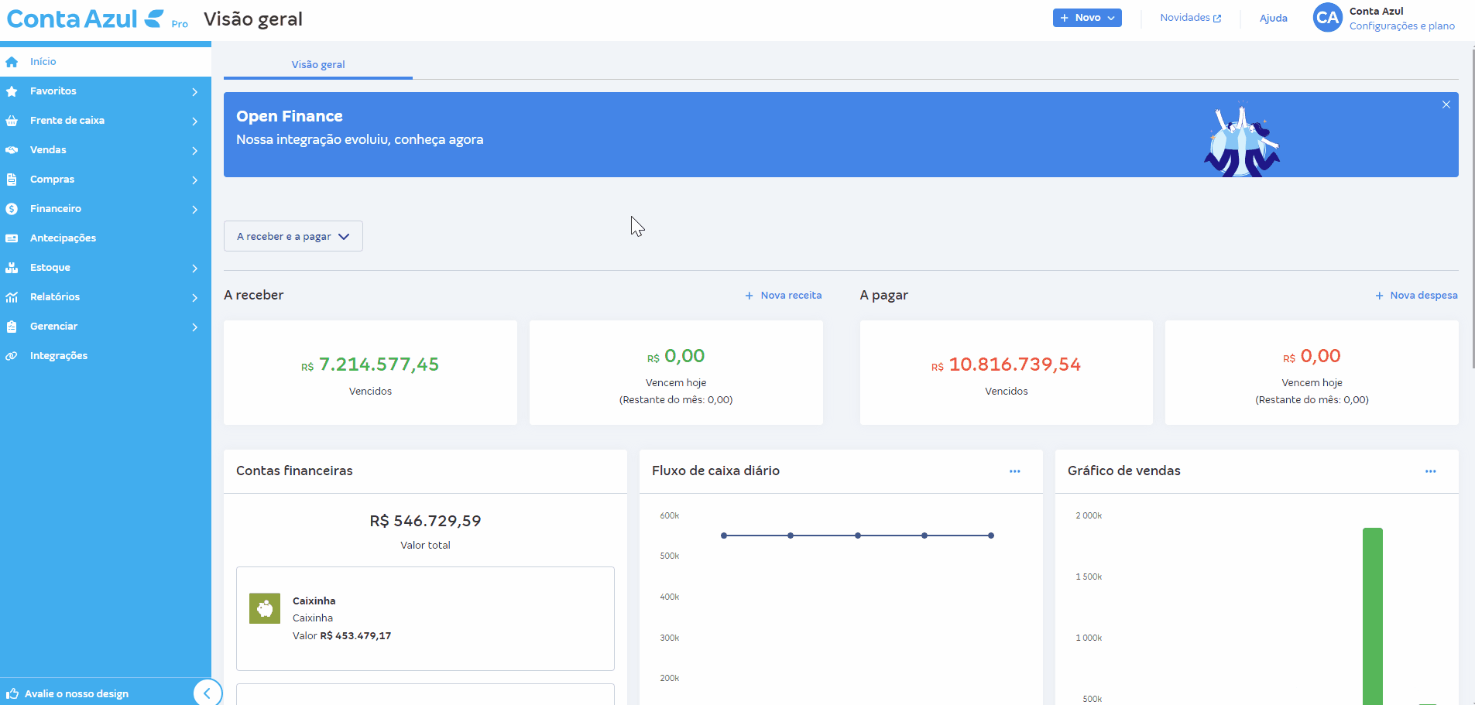Click the Favoritos star icon

[12, 91]
